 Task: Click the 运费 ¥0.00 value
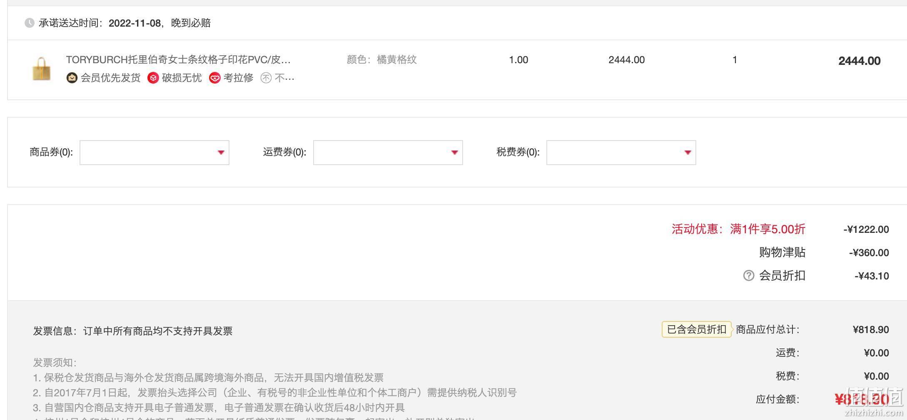click(x=876, y=353)
